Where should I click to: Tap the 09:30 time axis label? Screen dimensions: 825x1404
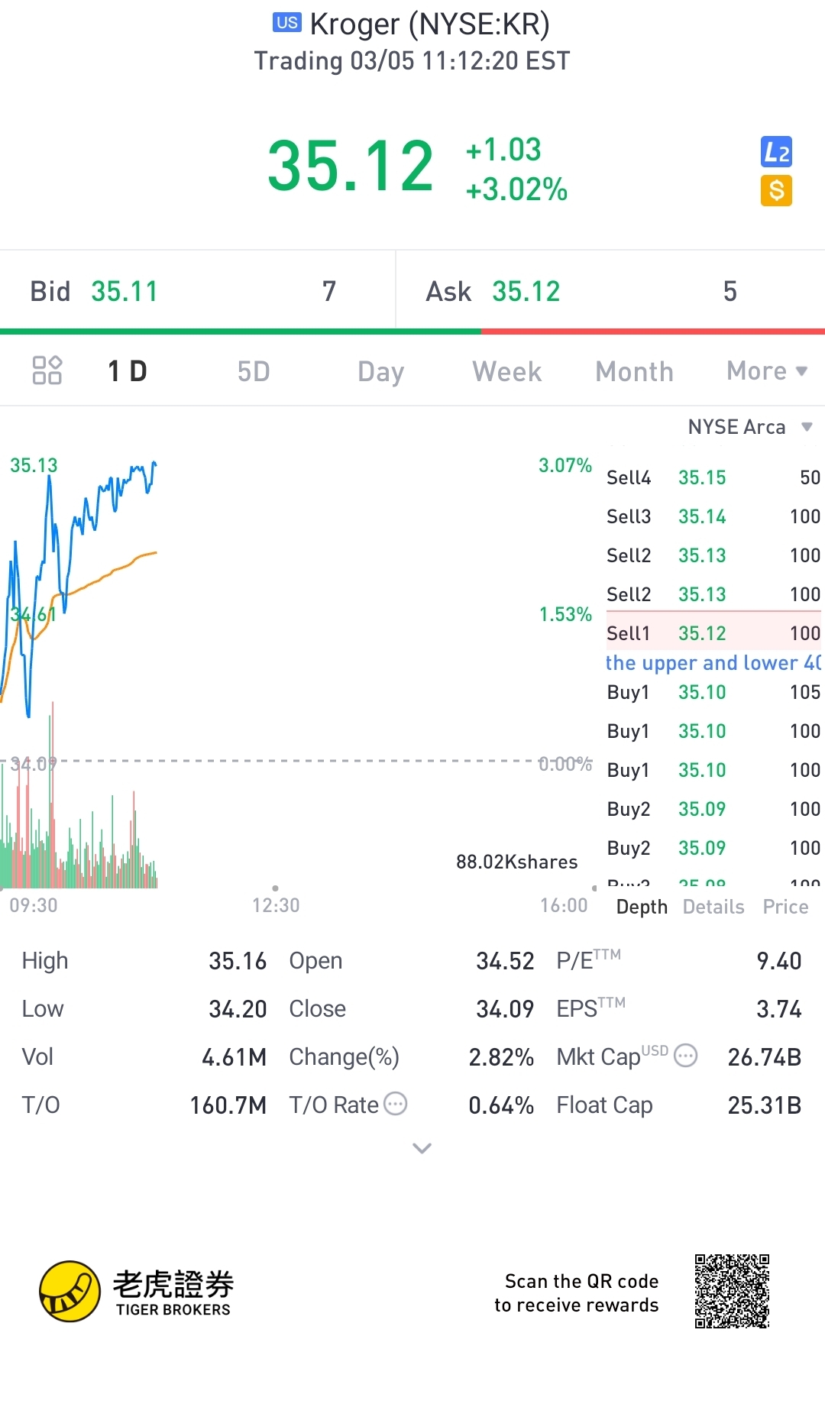coord(34,905)
